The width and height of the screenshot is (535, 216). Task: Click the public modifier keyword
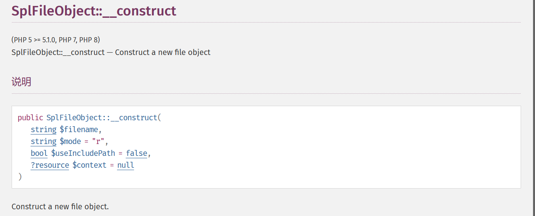pyautogui.click(x=31, y=118)
